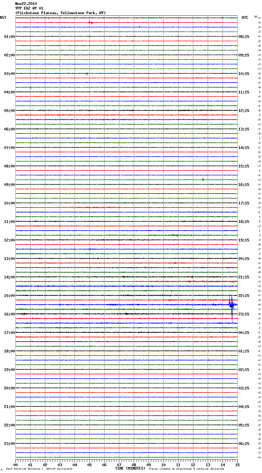Click the TIME (MINUTES) axis title

tap(130, 468)
